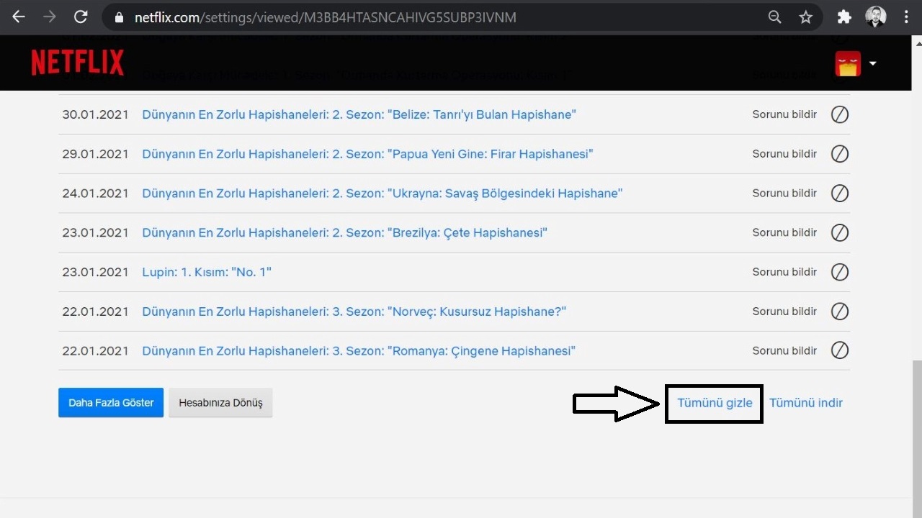Screen dimensions: 922x518
Task: Click the zoom magnifier icon in address bar
Action: 774,17
